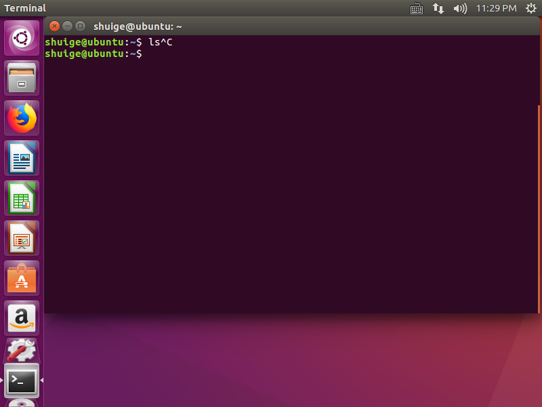The height and width of the screenshot is (407, 542).
Task: Open the Amazon launcher icon
Action: click(x=22, y=318)
